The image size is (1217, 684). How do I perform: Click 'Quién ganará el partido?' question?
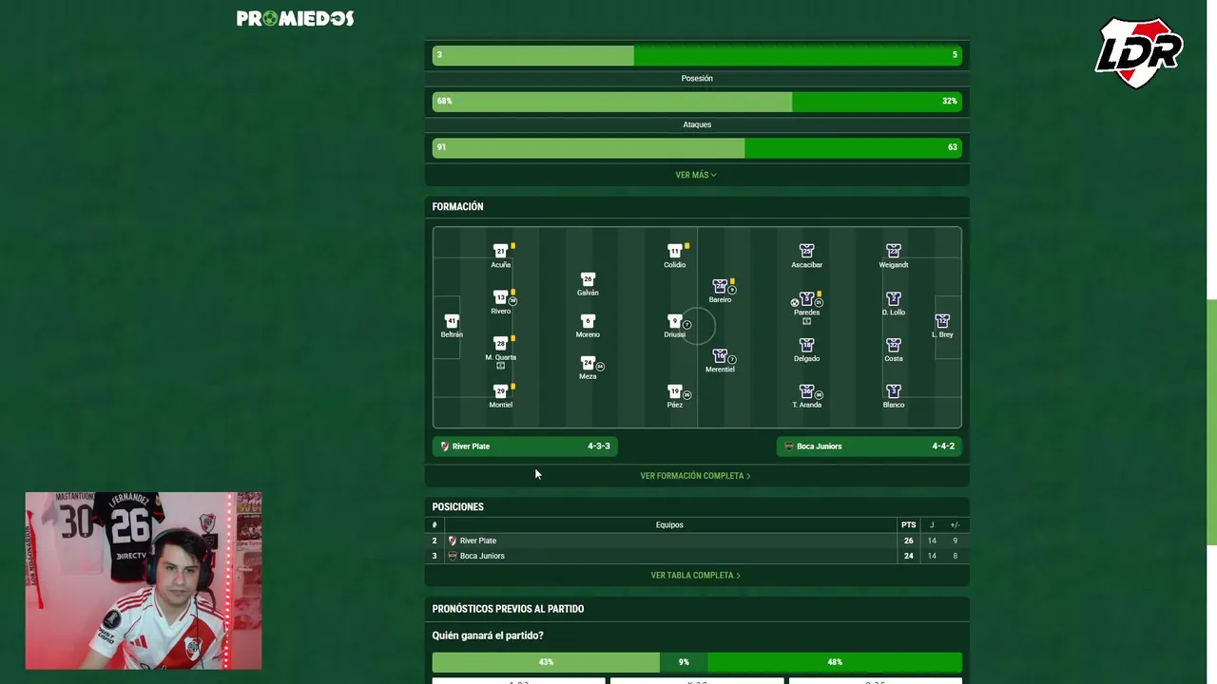pos(488,636)
